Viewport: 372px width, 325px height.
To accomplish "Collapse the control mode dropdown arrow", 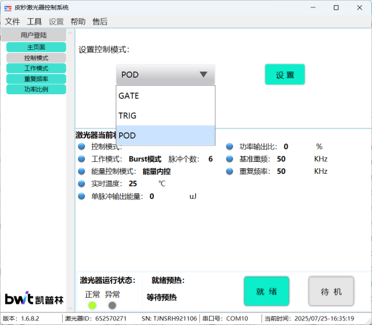I will (203, 74).
